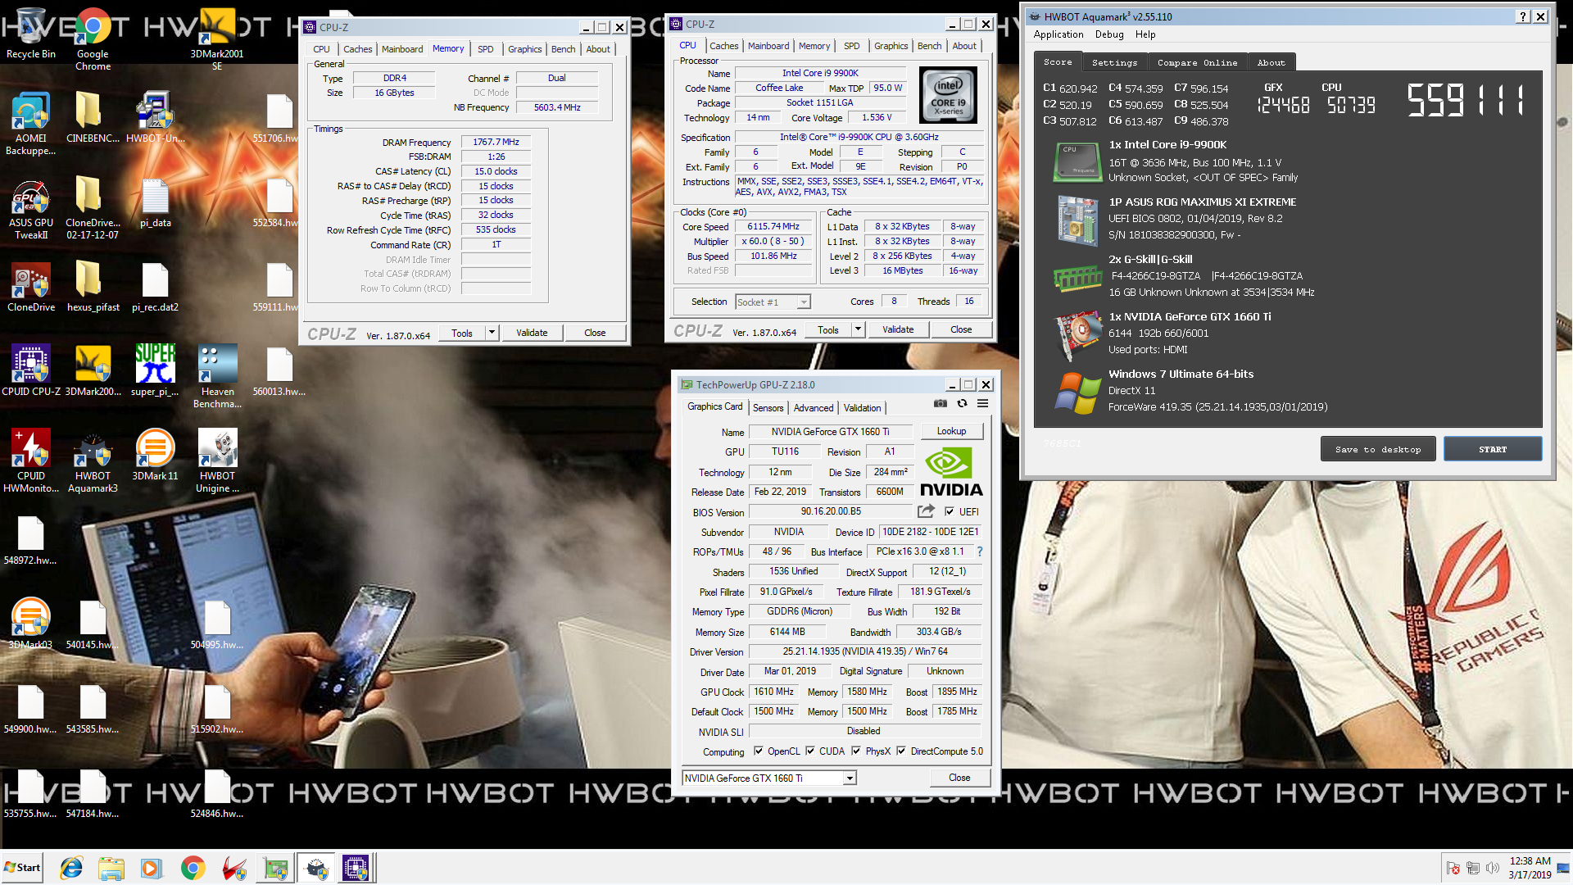Launch CPUID CPU-Z desktop shortcut

tap(31, 371)
